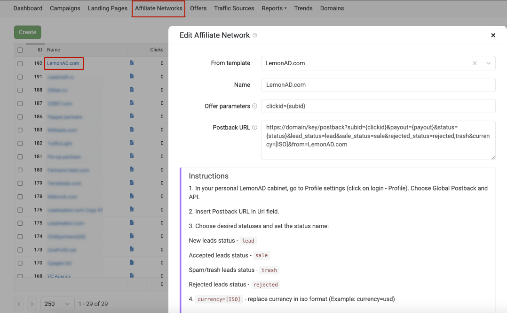The height and width of the screenshot is (313, 507).
Task: Click inside the Postback URL textarea
Action: [x=378, y=140]
